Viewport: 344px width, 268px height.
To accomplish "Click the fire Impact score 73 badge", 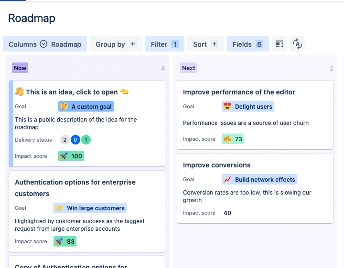I will pyautogui.click(x=233, y=139).
